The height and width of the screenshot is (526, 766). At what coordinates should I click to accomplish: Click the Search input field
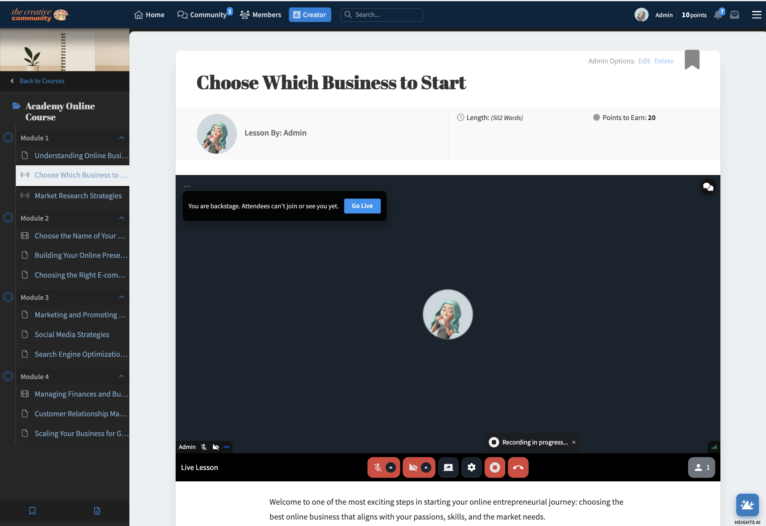[386, 15]
